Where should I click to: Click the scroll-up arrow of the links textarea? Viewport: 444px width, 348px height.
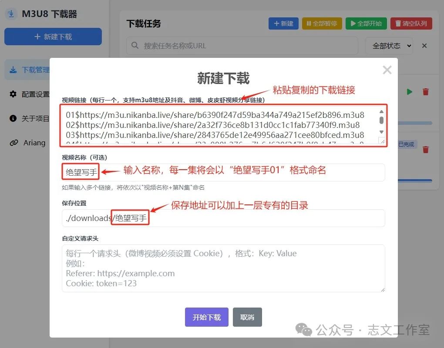[x=381, y=111]
